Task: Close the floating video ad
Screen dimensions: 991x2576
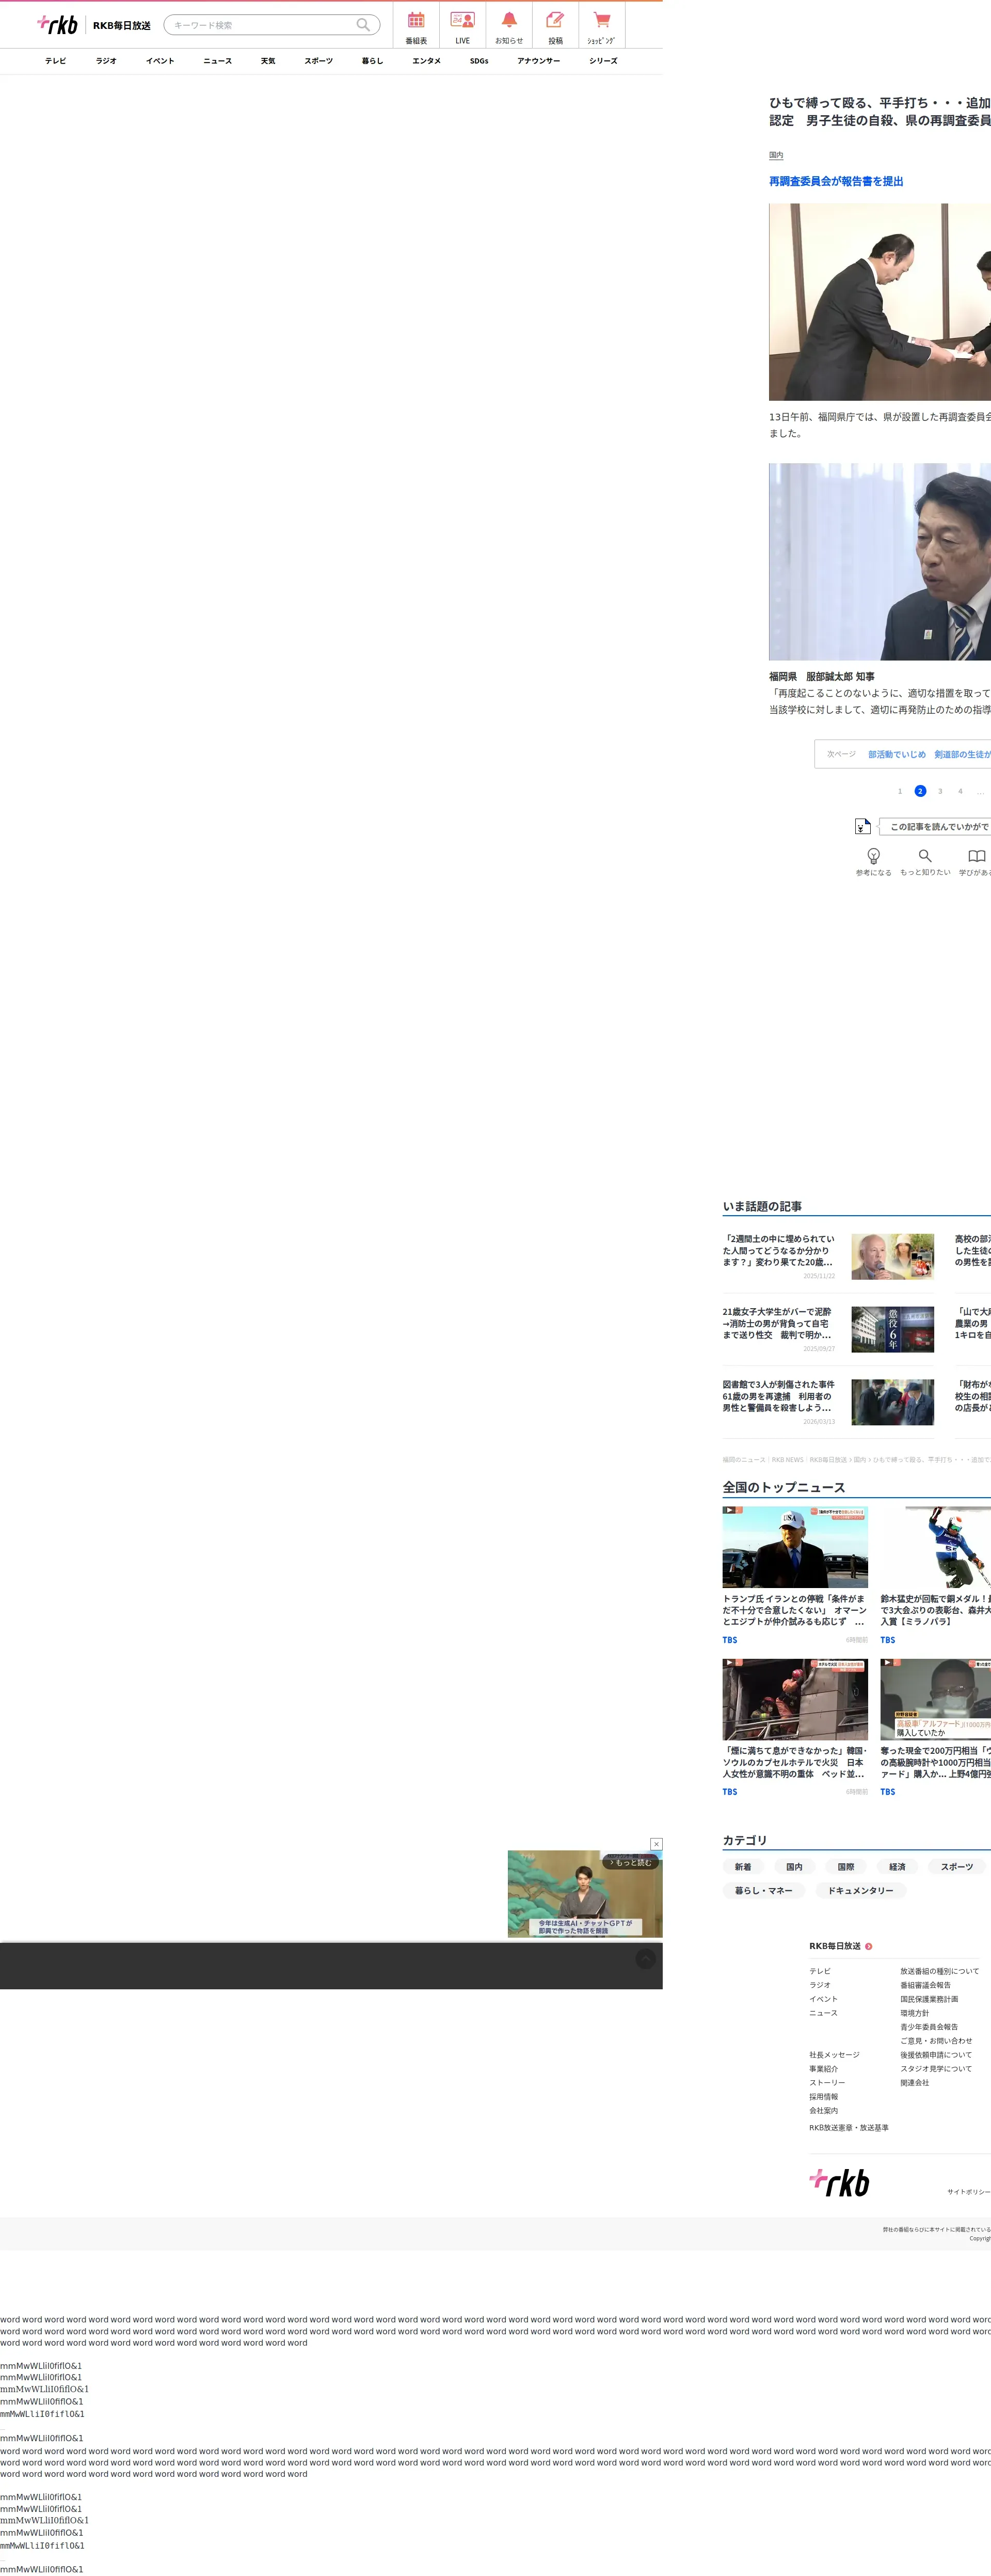Action: coord(657,1844)
